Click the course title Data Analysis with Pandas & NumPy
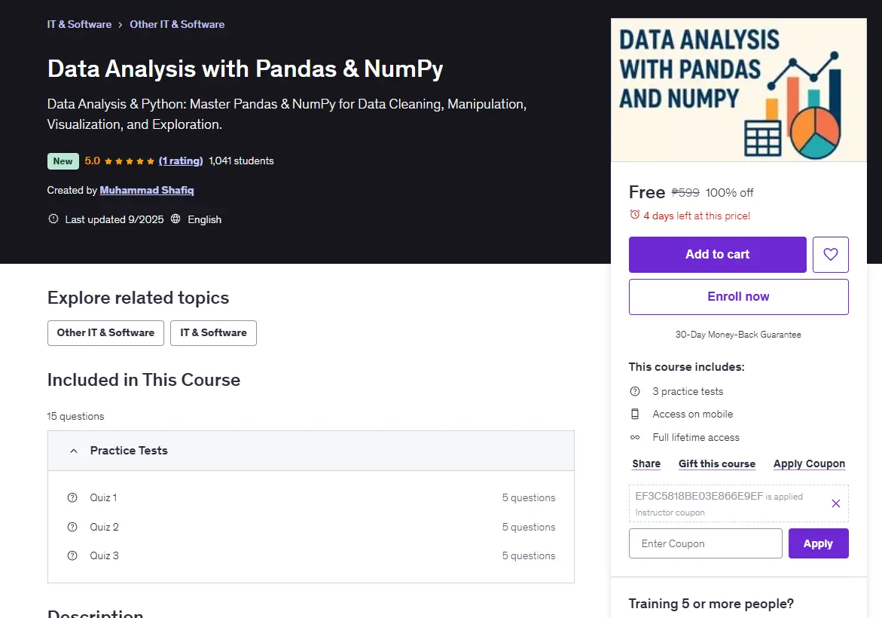Screen dimensions: 882x618 point(246,69)
